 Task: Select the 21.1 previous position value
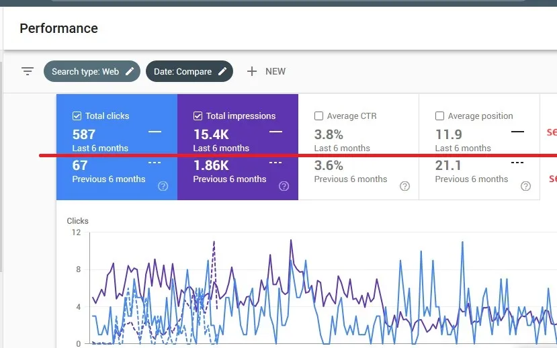pos(448,165)
